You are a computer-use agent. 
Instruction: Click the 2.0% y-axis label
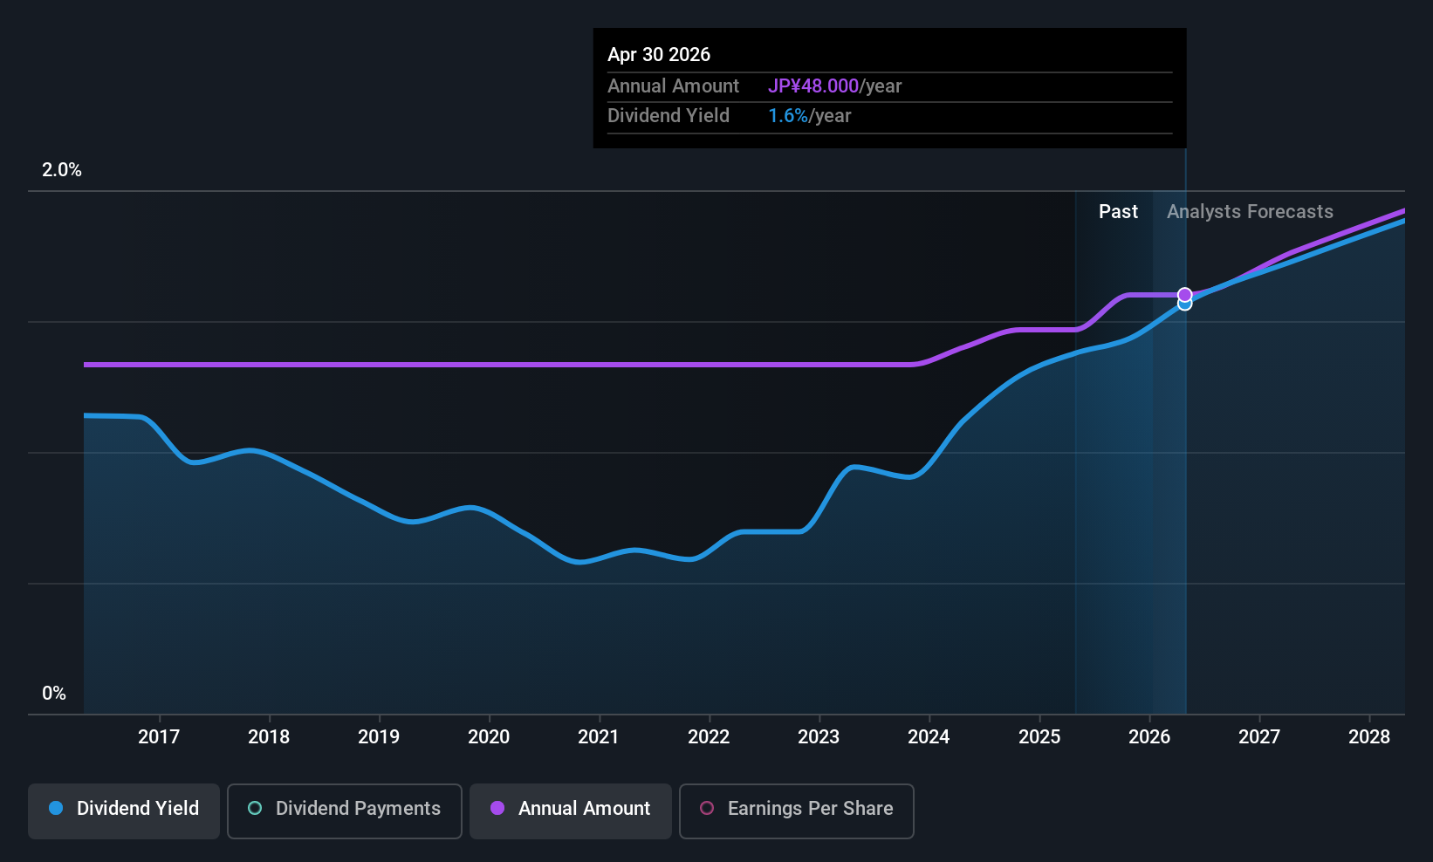(x=62, y=170)
